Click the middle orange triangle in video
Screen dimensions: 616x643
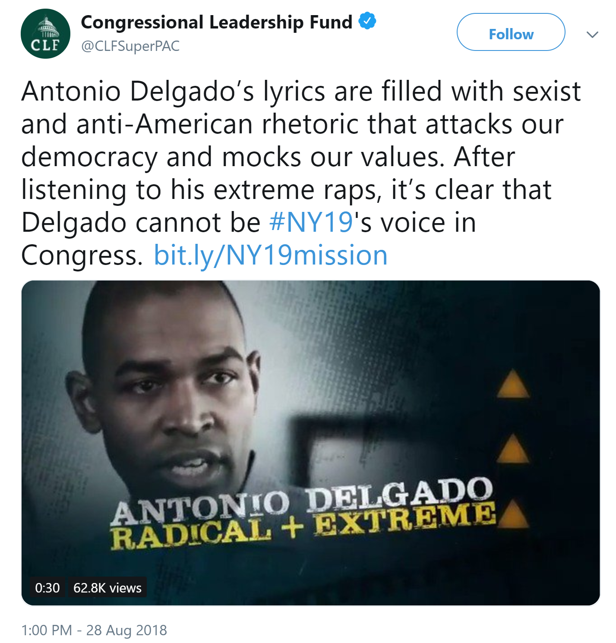(x=513, y=449)
